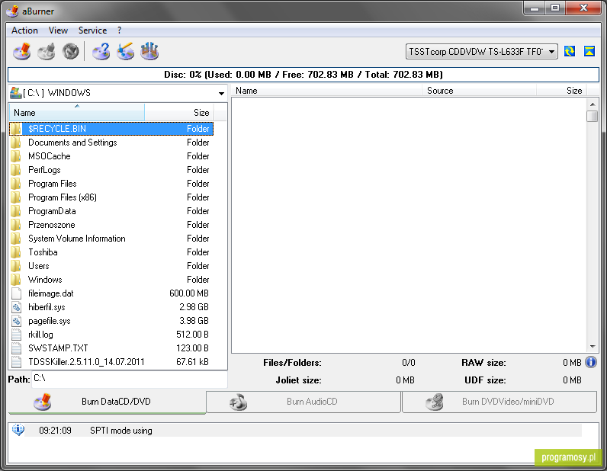
Task: Switch to Burn DataCD/DVD tab
Action: (107, 402)
